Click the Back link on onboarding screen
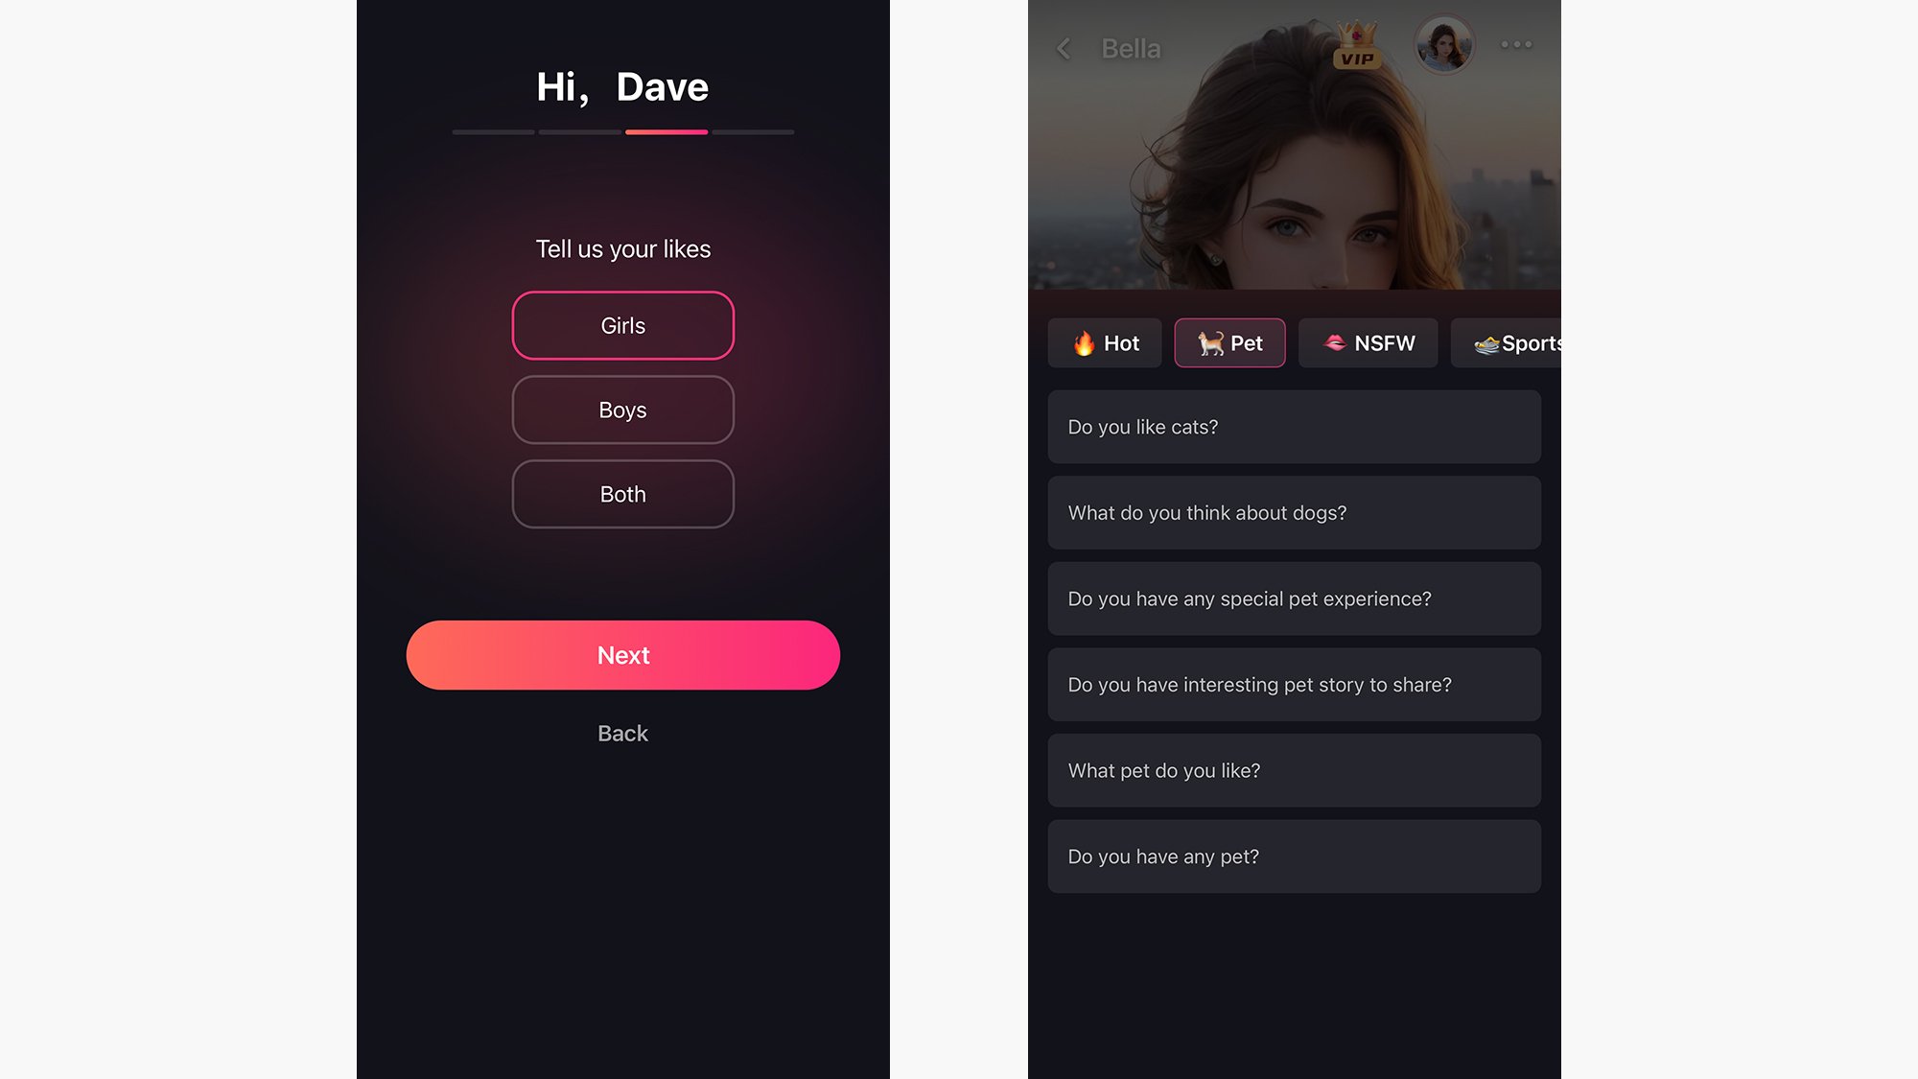Viewport: 1918px width, 1079px height. click(x=621, y=733)
